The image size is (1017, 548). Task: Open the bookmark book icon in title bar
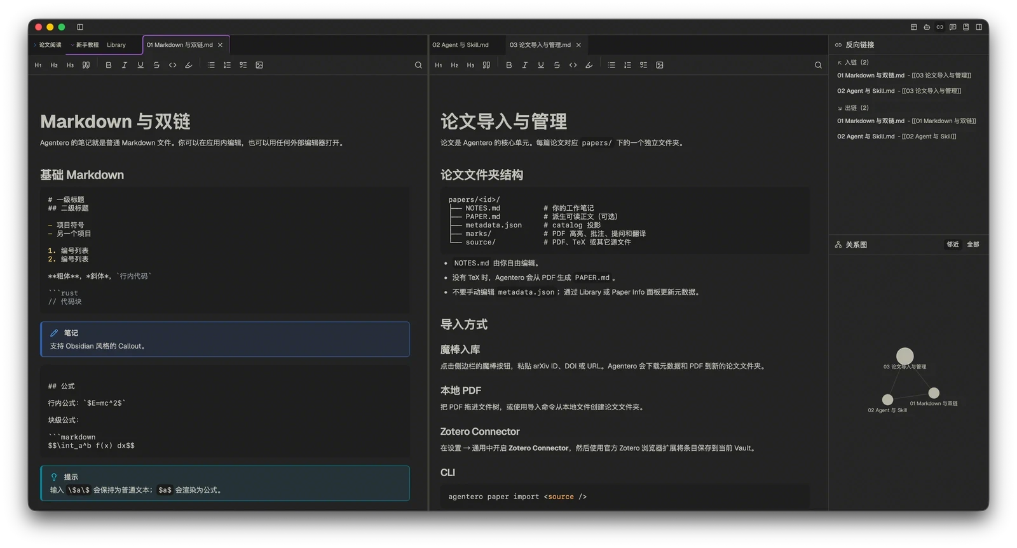(x=966, y=27)
